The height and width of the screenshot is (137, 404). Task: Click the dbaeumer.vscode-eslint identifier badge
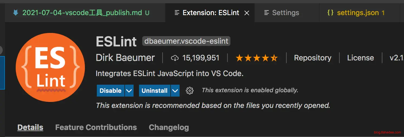click(186, 41)
